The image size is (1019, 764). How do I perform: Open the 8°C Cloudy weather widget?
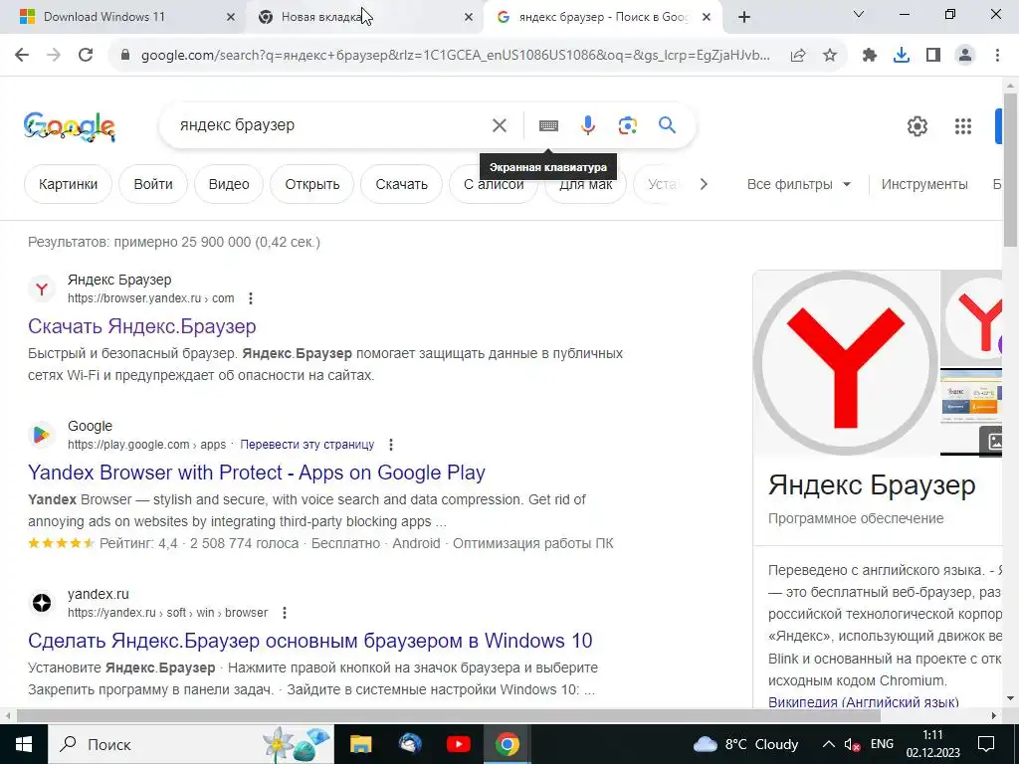[x=745, y=744]
